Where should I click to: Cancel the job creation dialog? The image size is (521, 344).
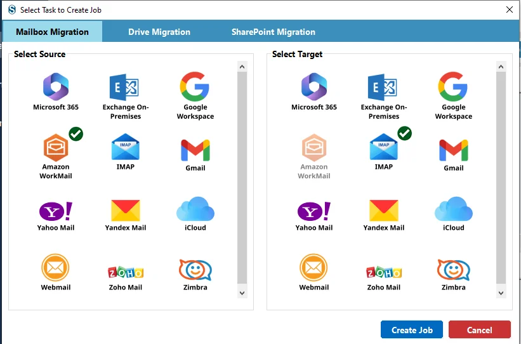[x=480, y=329]
